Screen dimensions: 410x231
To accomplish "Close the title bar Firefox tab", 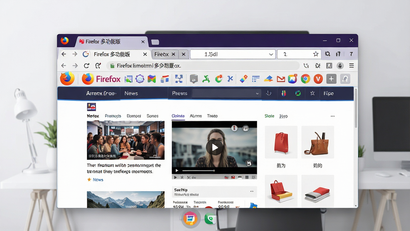I will (x=143, y=42).
